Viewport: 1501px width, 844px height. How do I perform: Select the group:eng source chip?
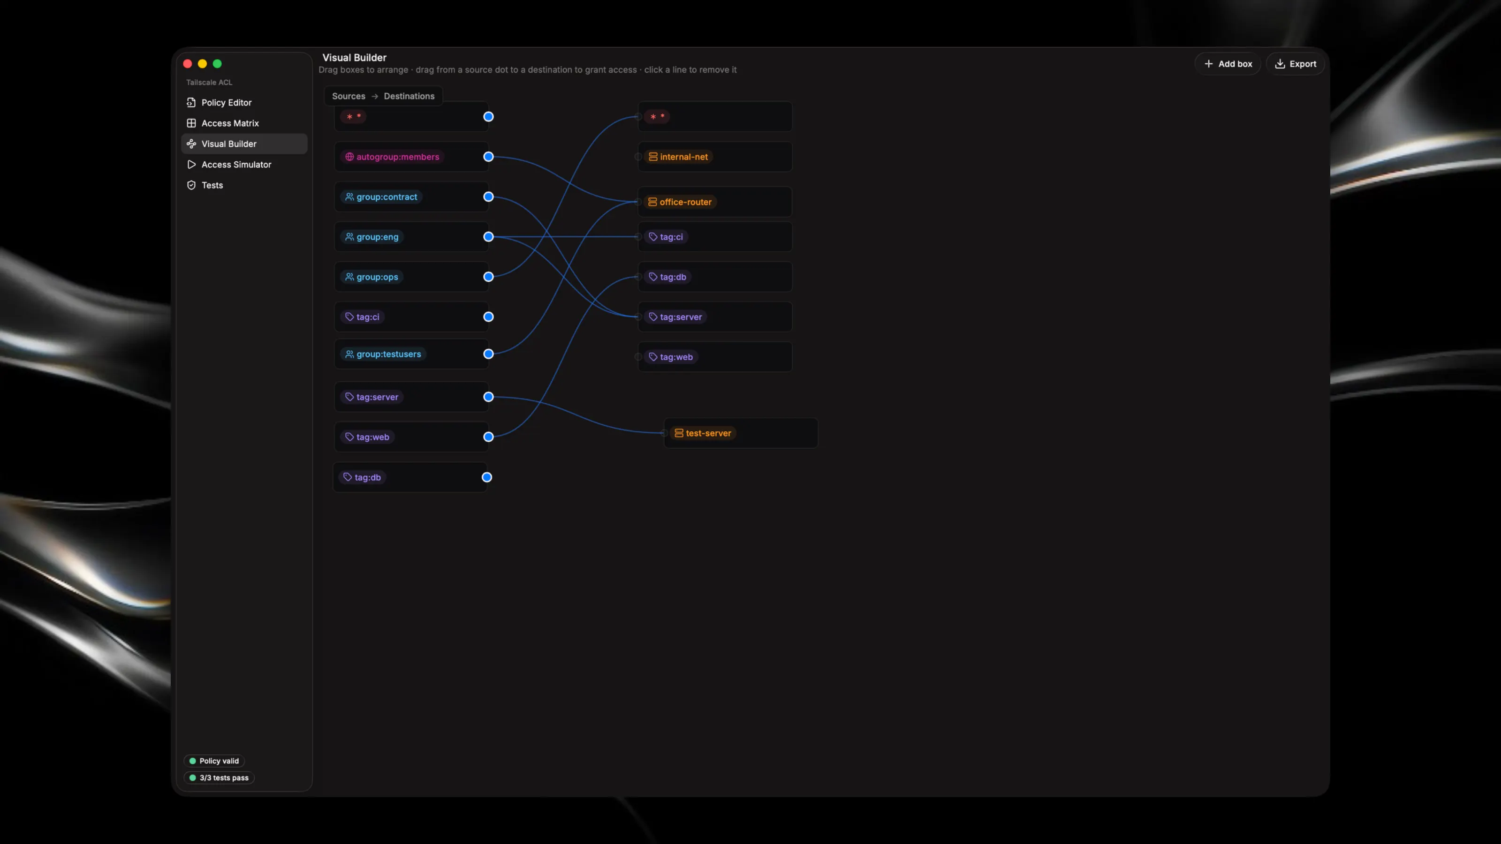pos(372,236)
